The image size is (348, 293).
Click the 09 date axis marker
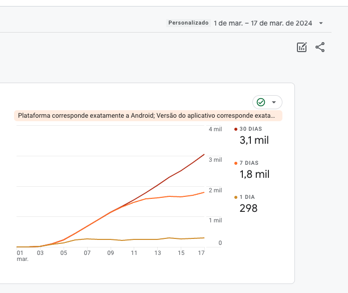point(111,253)
